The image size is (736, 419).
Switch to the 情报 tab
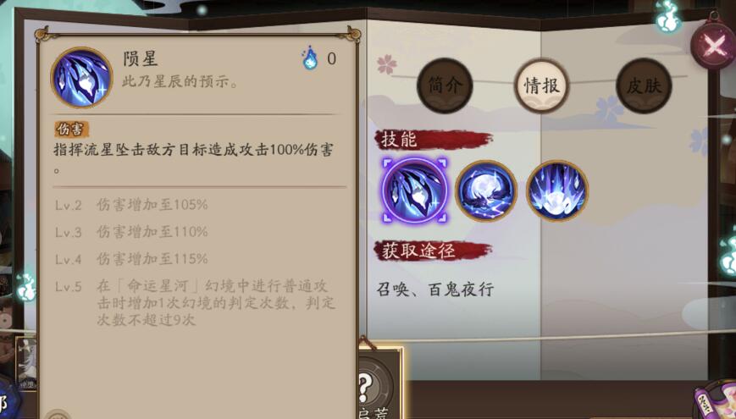click(x=542, y=85)
